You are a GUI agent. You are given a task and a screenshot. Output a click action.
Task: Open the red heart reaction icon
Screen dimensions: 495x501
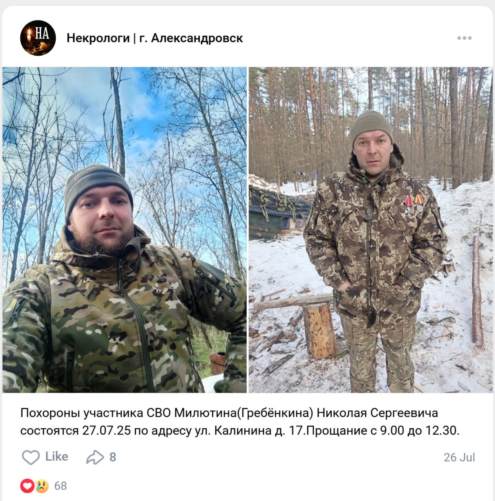point(27,486)
